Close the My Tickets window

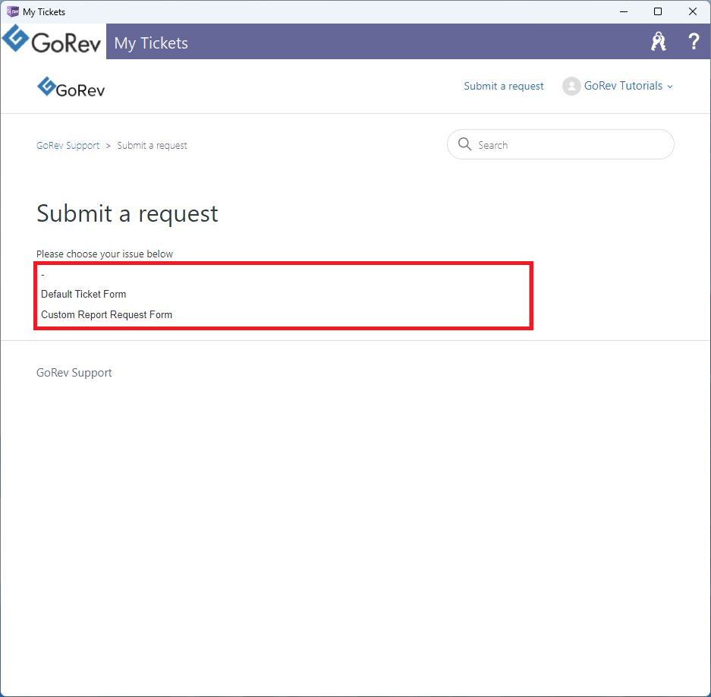(x=692, y=11)
